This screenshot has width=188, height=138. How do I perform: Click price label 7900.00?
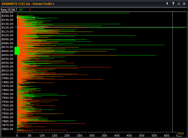point(7,113)
